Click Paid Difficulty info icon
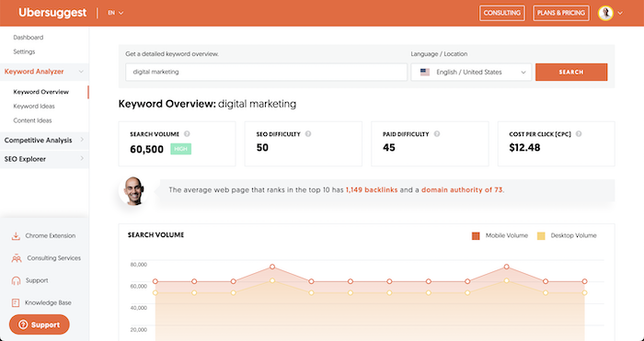This screenshot has height=341, width=644. point(437,134)
